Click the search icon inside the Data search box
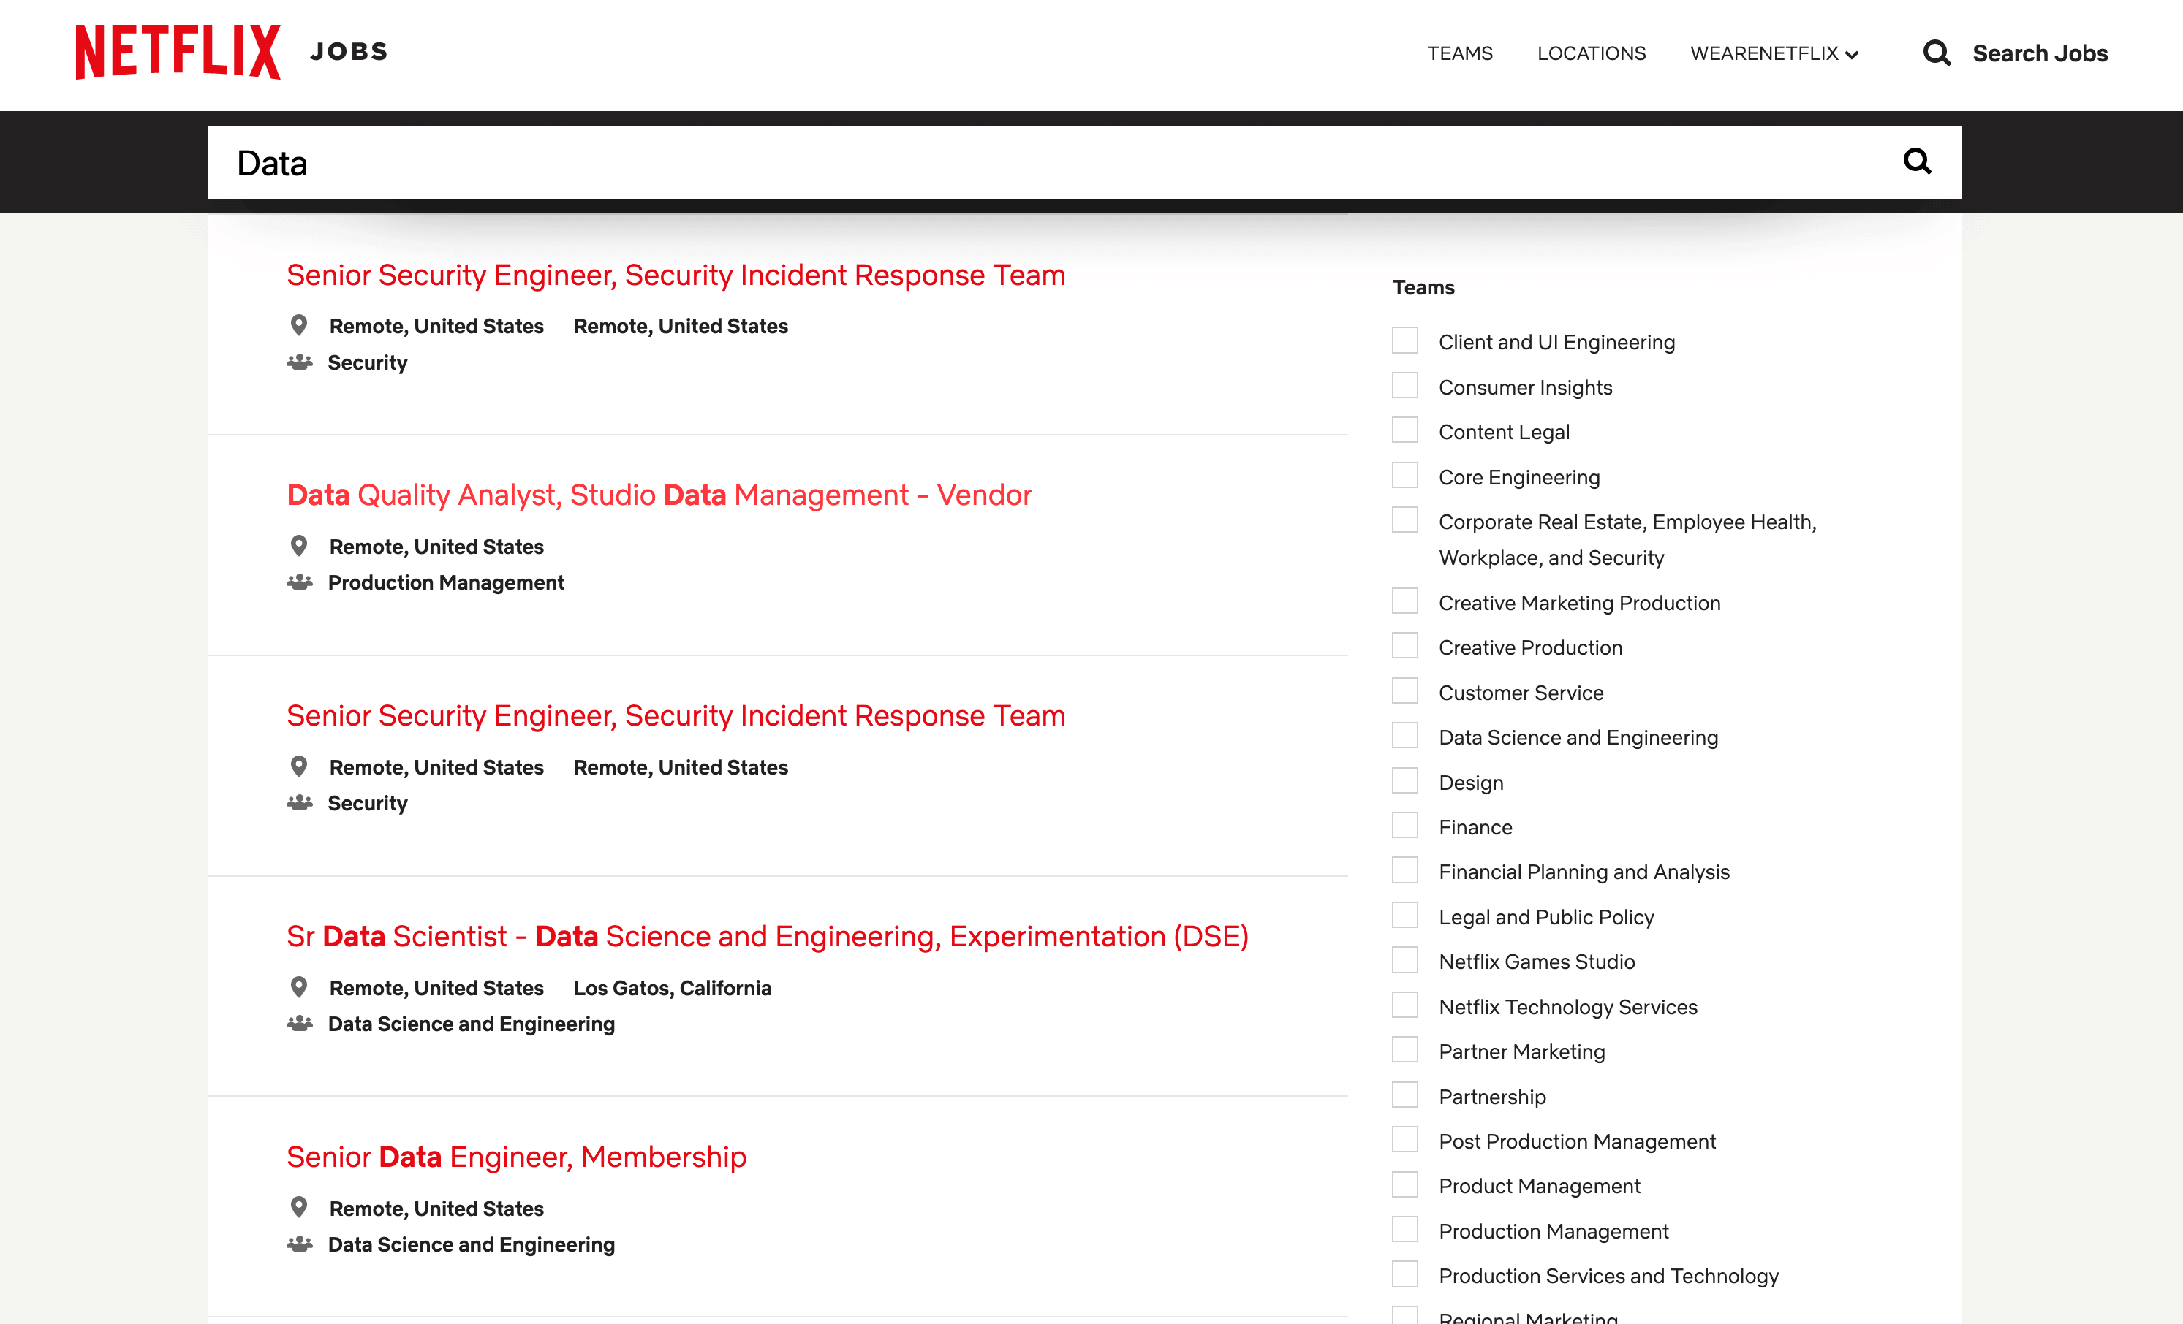The image size is (2183, 1324). point(1916,161)
